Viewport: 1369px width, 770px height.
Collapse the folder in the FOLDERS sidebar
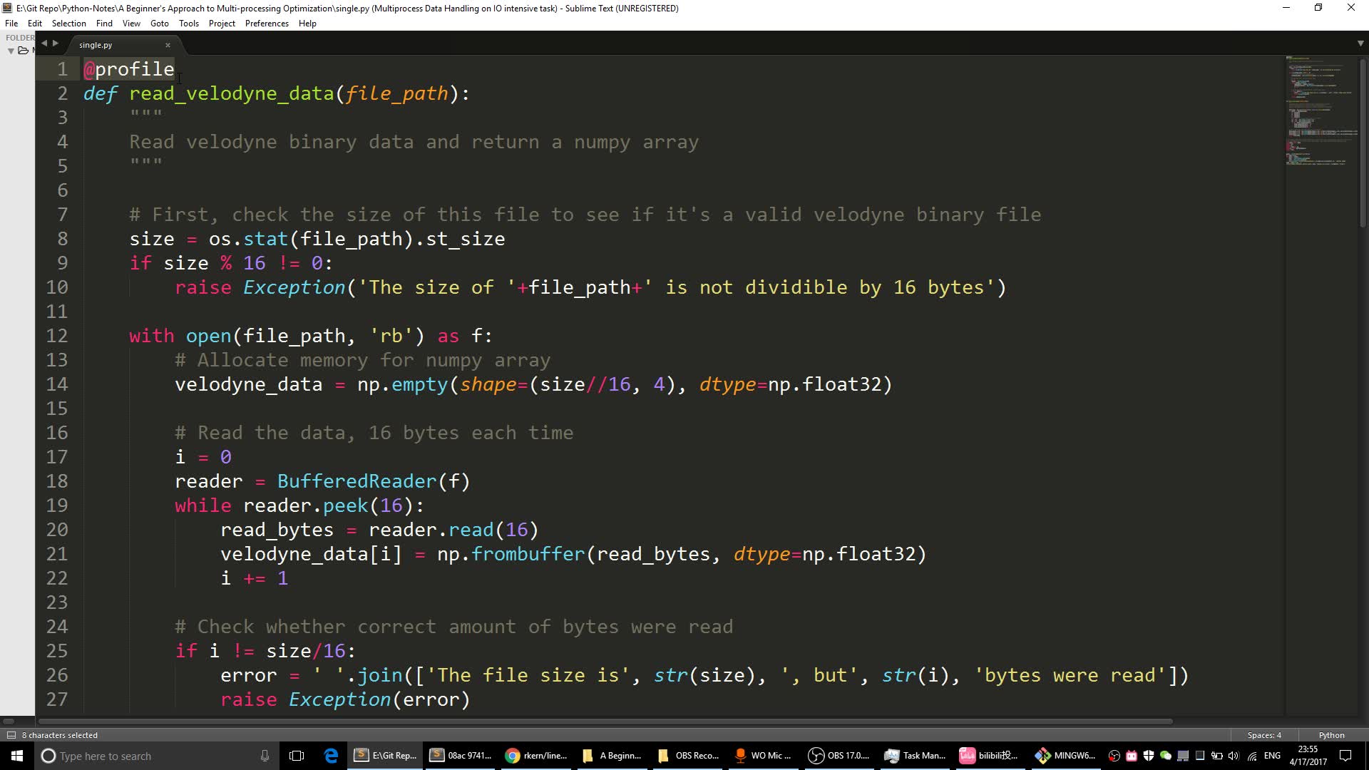10,51
